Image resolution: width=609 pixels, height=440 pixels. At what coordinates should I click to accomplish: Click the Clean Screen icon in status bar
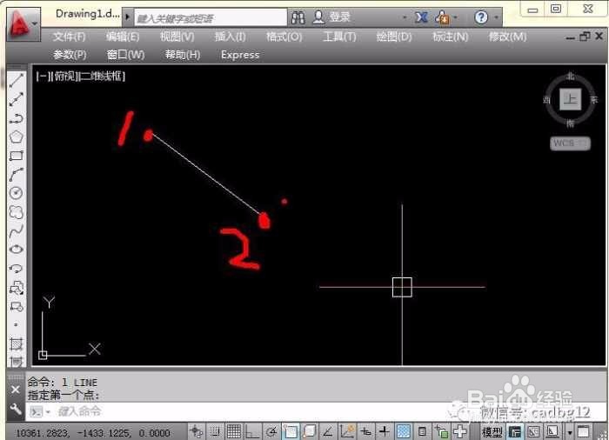pos(583,431)
